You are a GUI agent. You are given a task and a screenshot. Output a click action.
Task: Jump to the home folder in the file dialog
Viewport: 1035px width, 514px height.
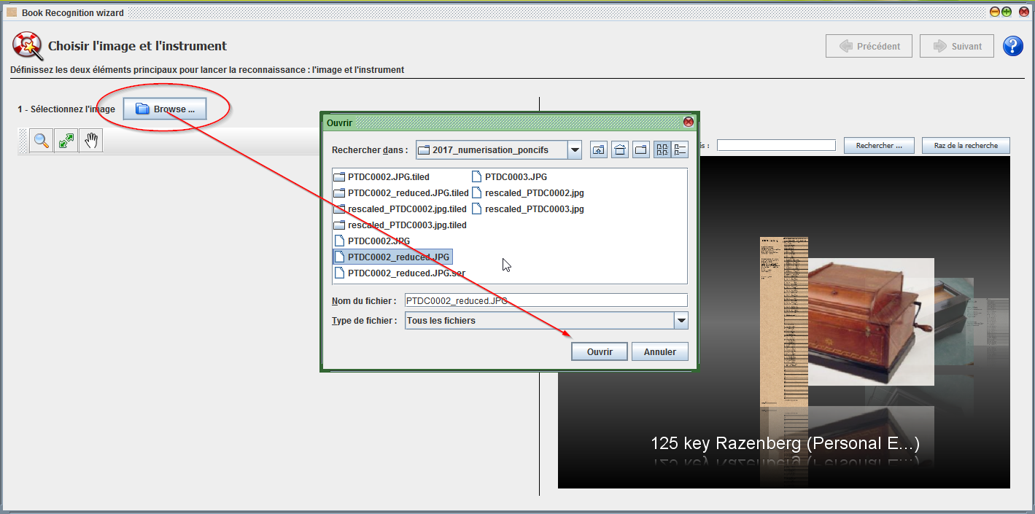[x=620, y=150]
